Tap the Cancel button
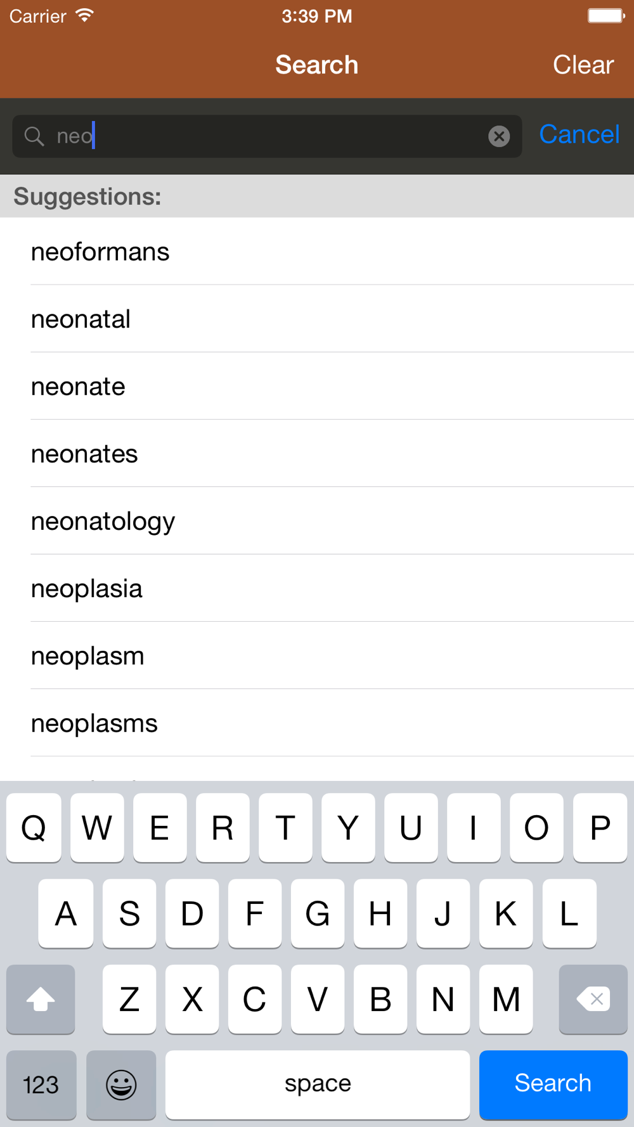 click(579, 134)
